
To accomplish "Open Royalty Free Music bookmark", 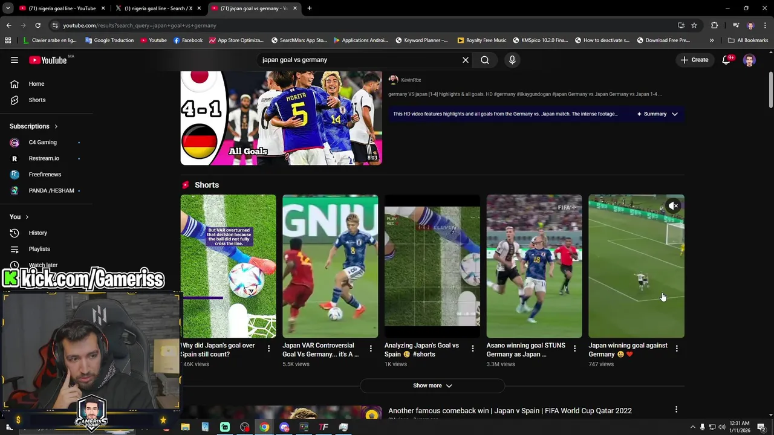I will tap(482, 40).
